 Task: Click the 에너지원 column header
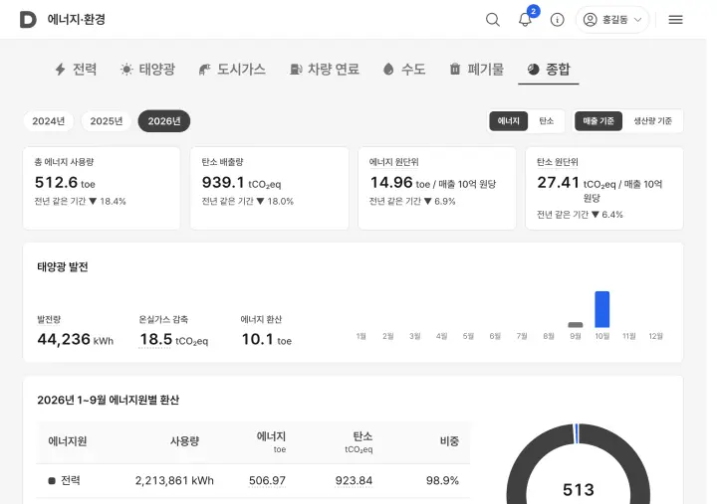(68, 441)
